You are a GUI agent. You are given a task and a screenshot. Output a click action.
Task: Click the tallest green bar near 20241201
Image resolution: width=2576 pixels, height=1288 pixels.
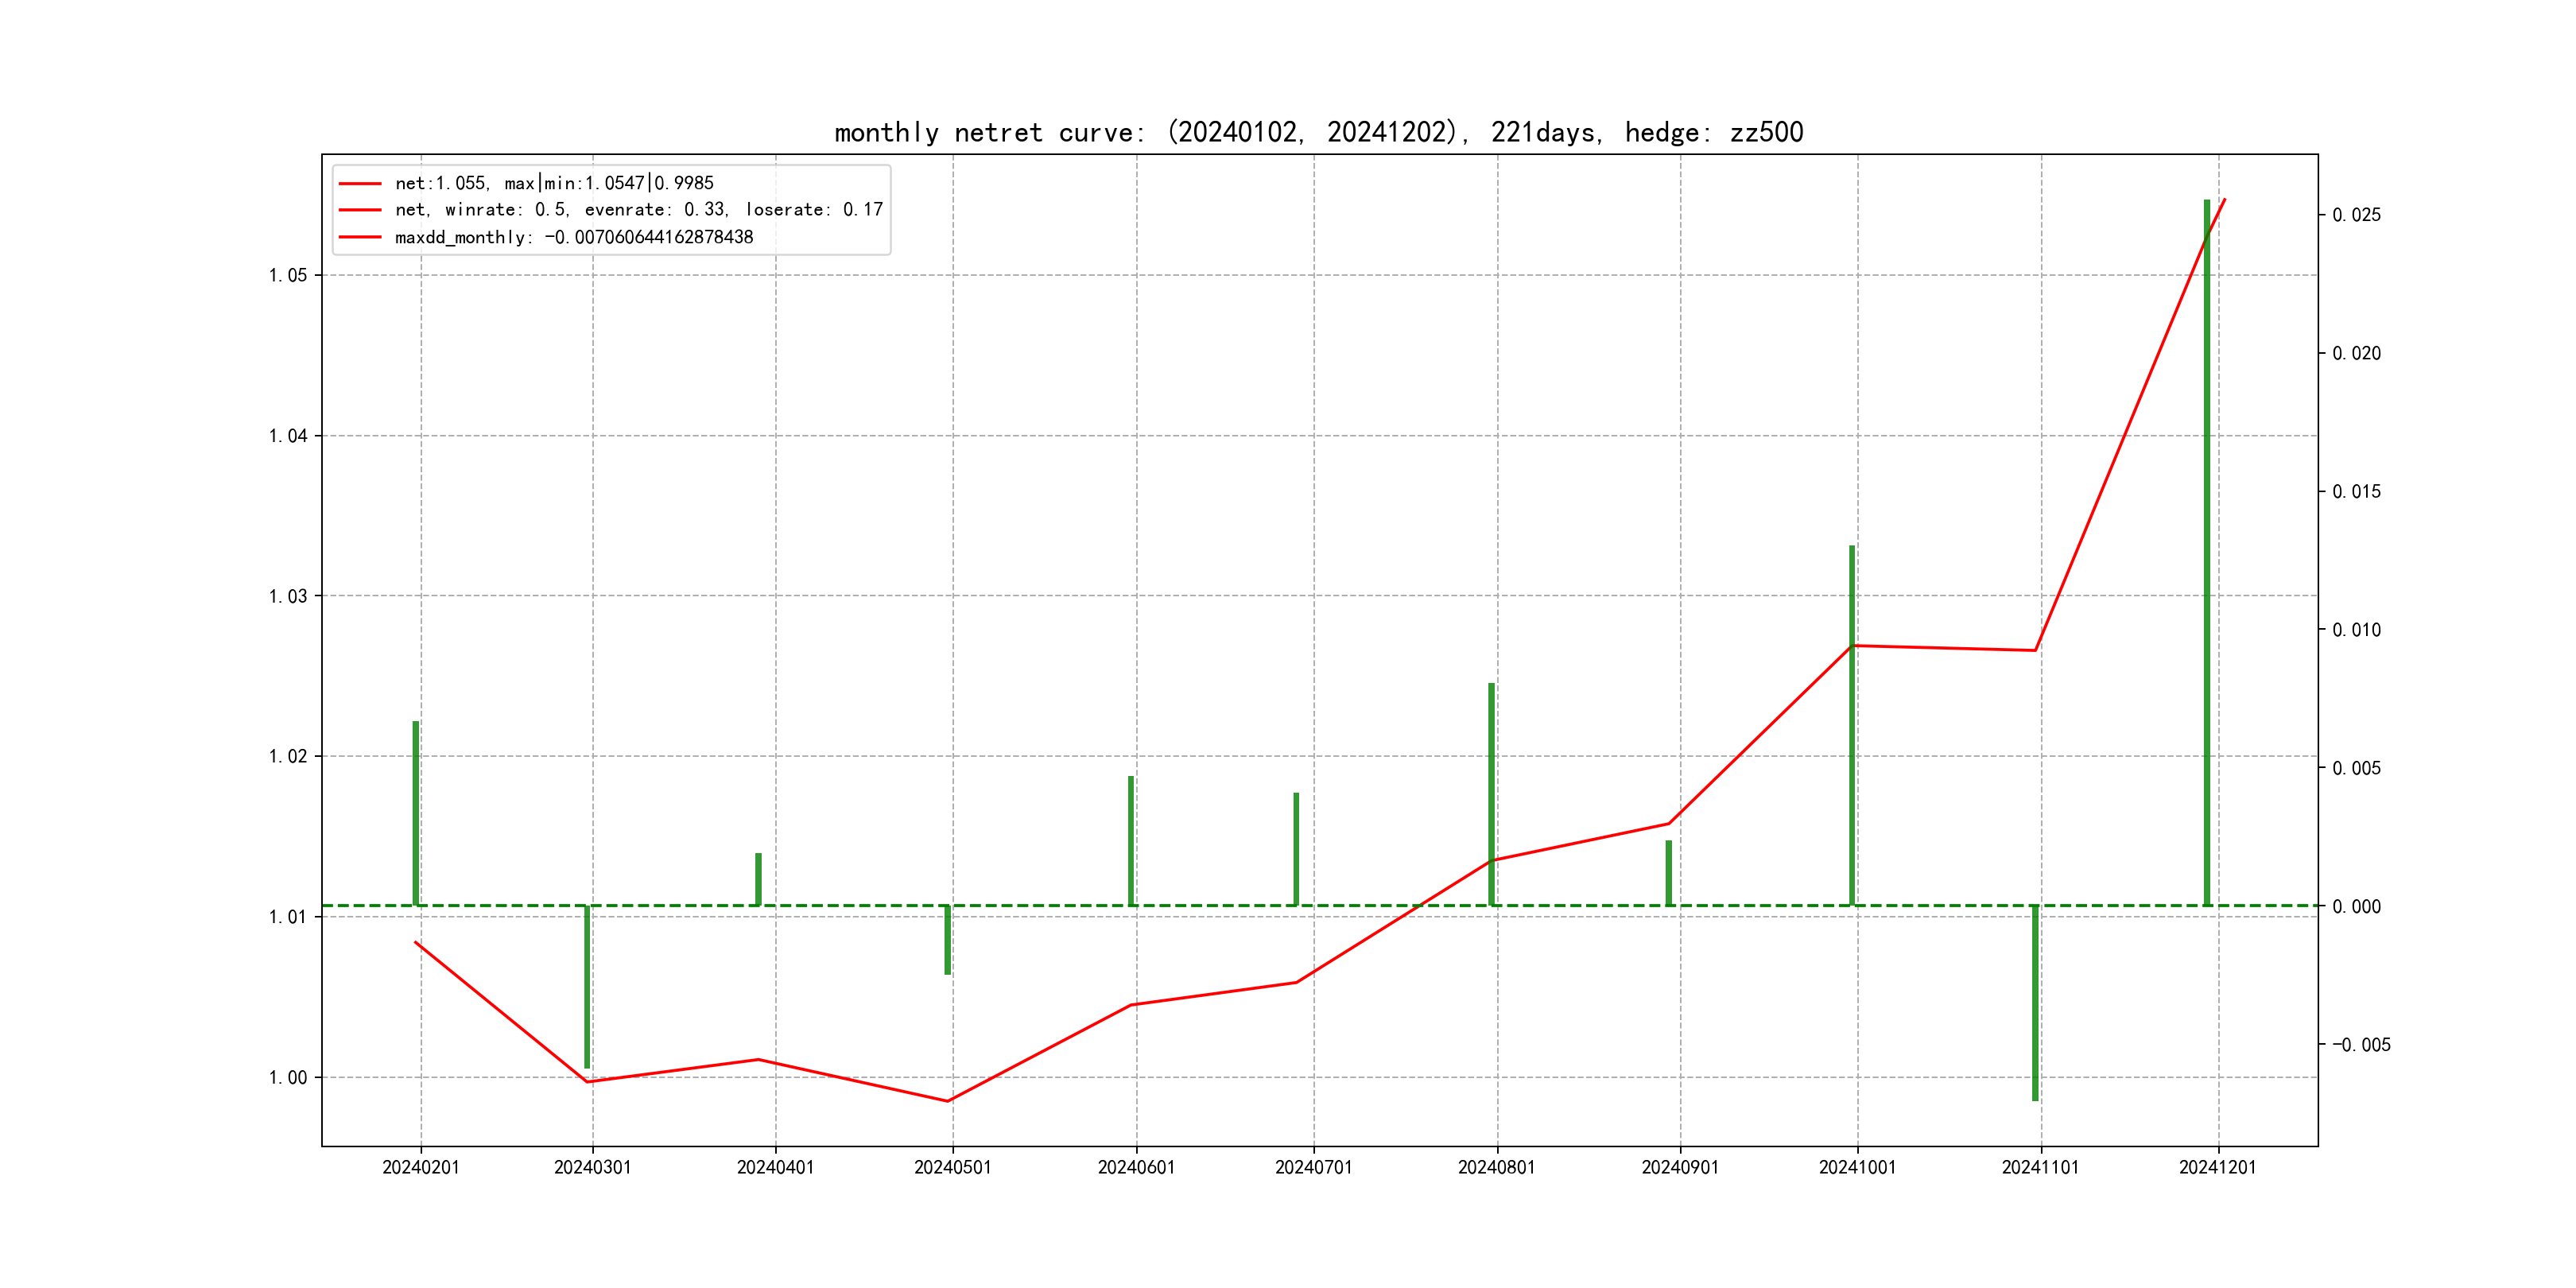pyautogui.click(x=2207, y=550)
